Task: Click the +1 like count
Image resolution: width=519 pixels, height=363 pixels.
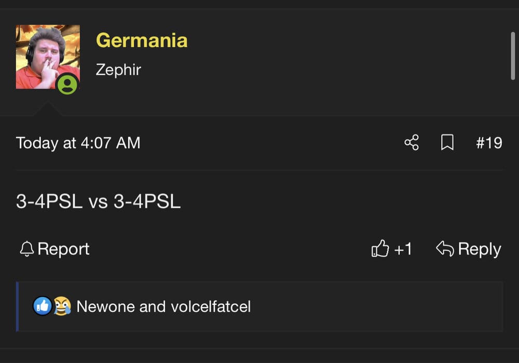Action: click(403, 249)
